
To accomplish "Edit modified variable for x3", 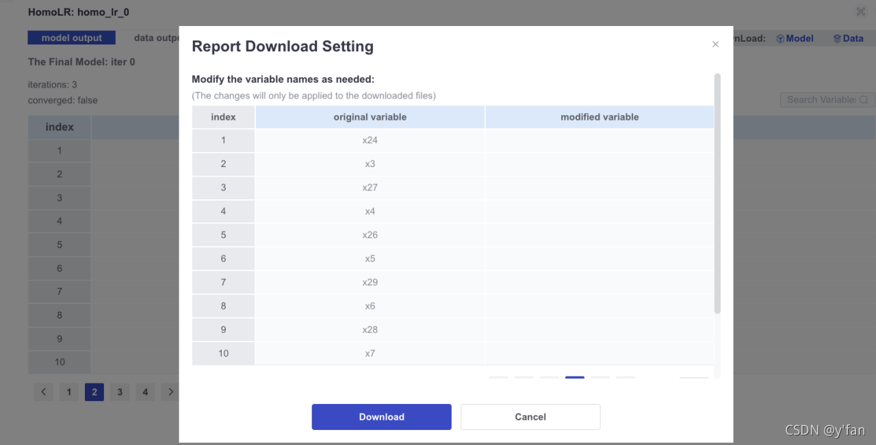I will pos(600,164).
